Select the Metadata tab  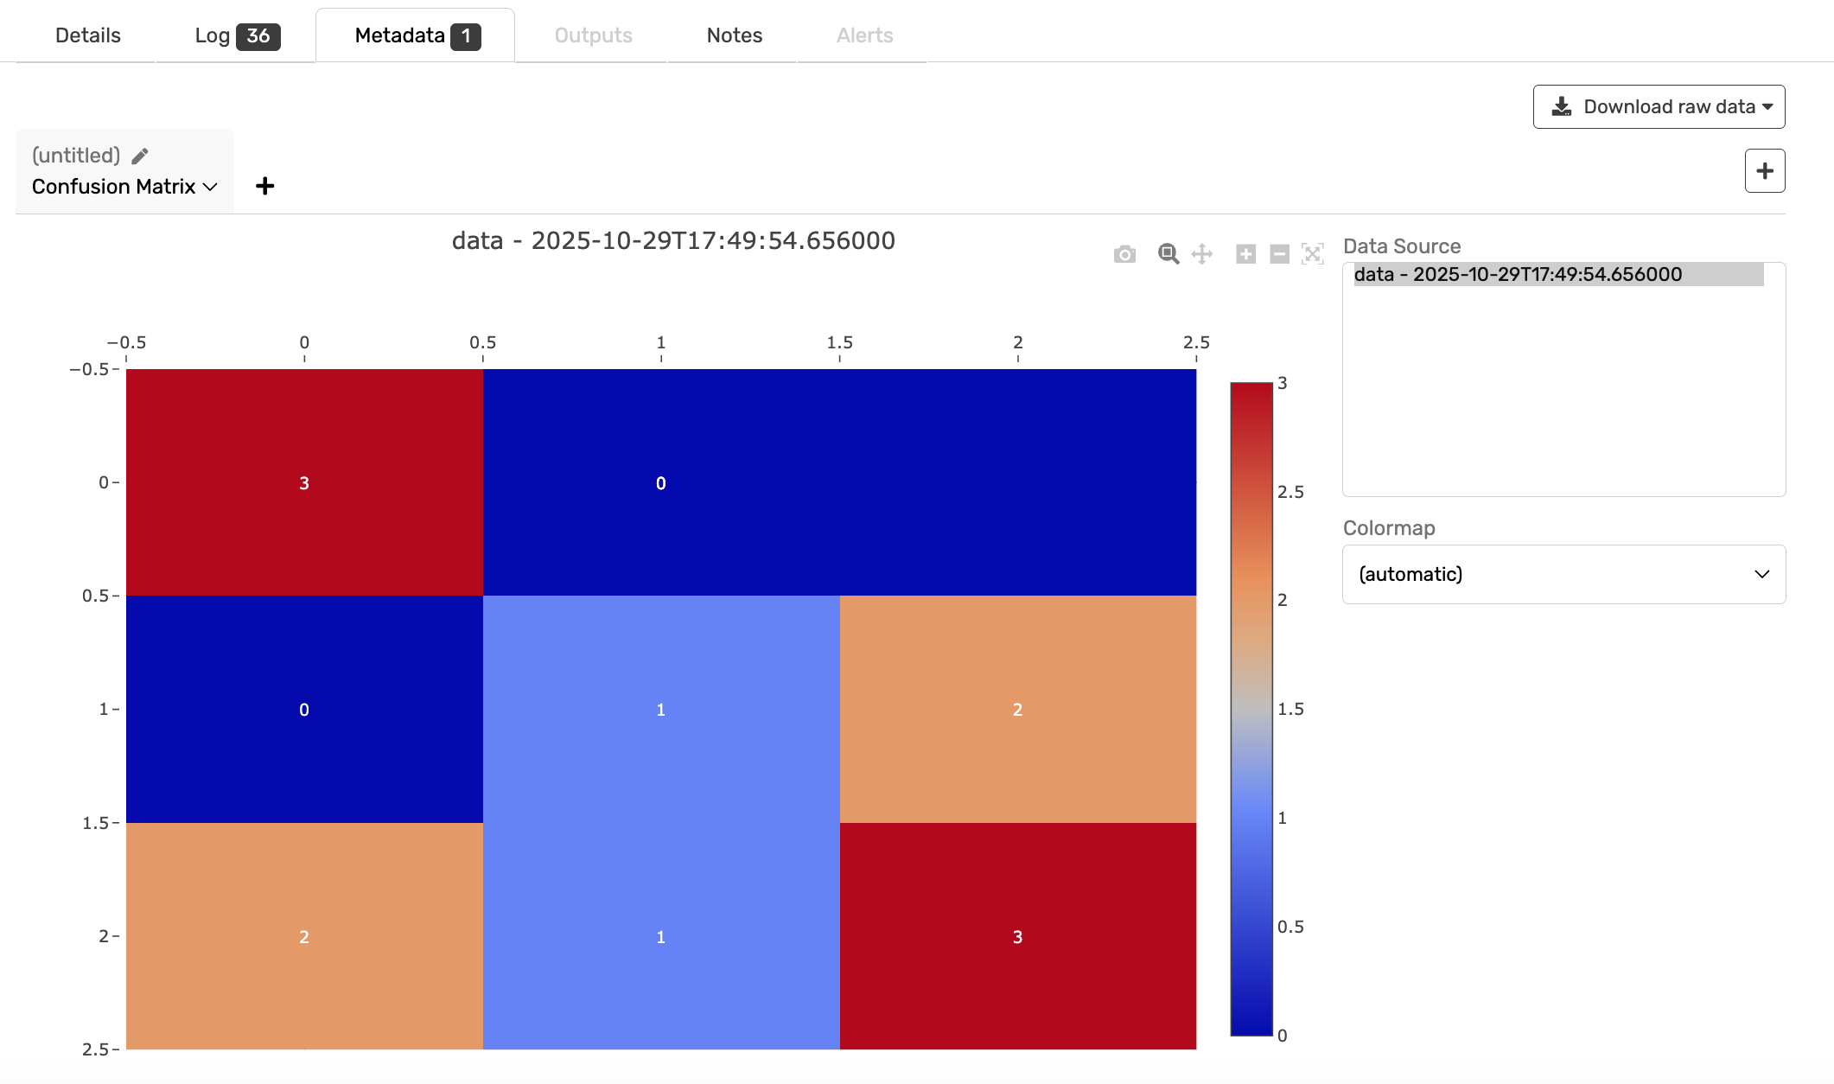[x=416, y=35]
